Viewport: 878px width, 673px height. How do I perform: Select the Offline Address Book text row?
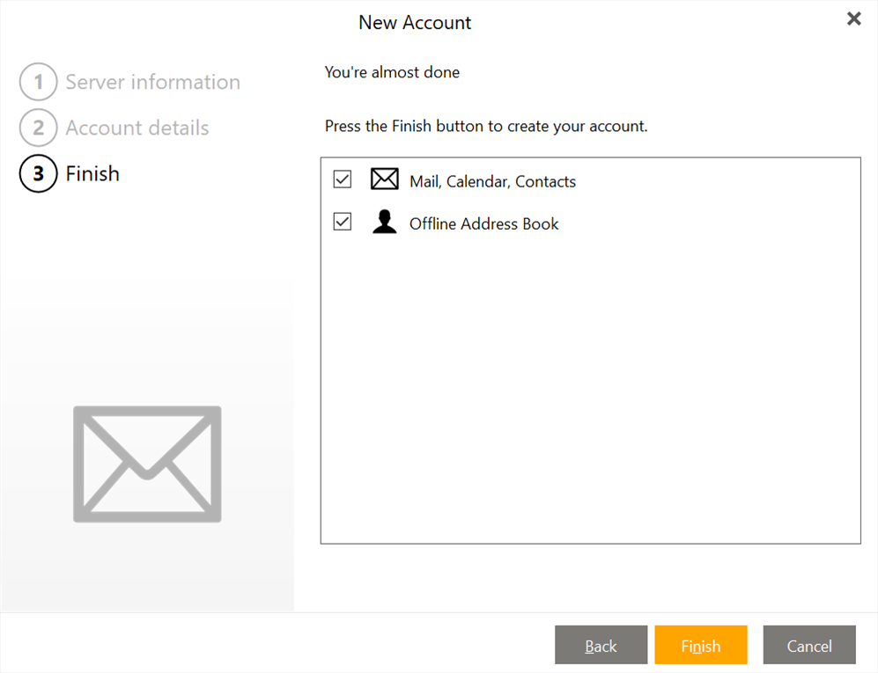click(x=483, y=223)
